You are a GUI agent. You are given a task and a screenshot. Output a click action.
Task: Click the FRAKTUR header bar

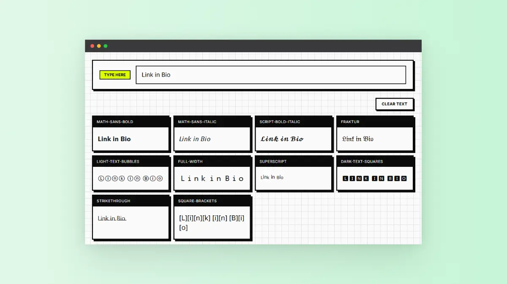(x=375, y=121)
